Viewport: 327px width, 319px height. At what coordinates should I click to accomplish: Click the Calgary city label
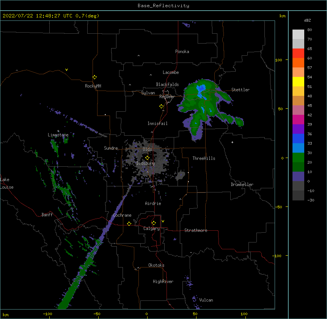pyautogui.click(x=151, y=228)
